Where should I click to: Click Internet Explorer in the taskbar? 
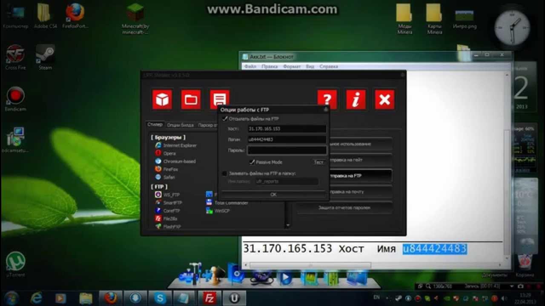[37, 298]
